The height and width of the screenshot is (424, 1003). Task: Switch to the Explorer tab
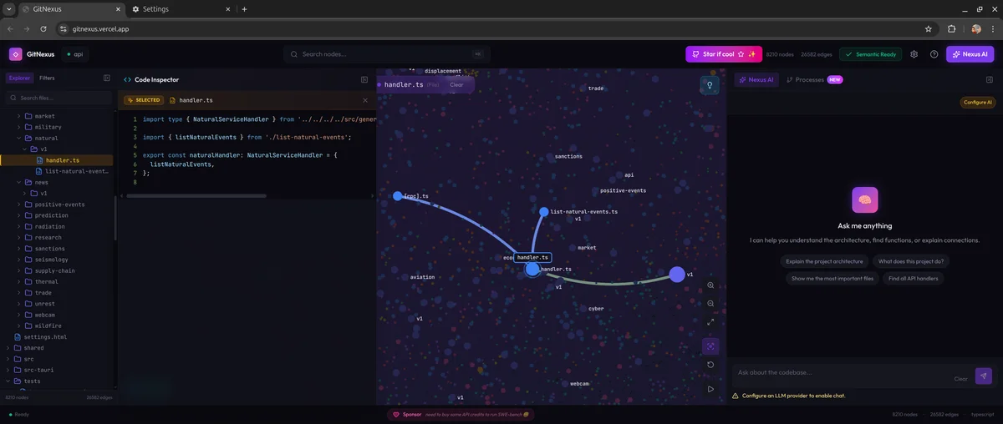point(19,78)
